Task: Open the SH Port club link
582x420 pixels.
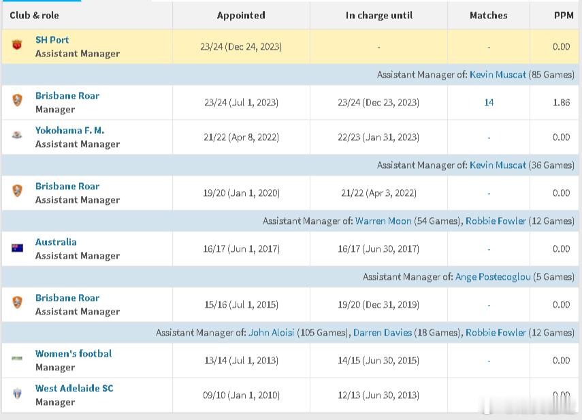Action: click(52, 39)
